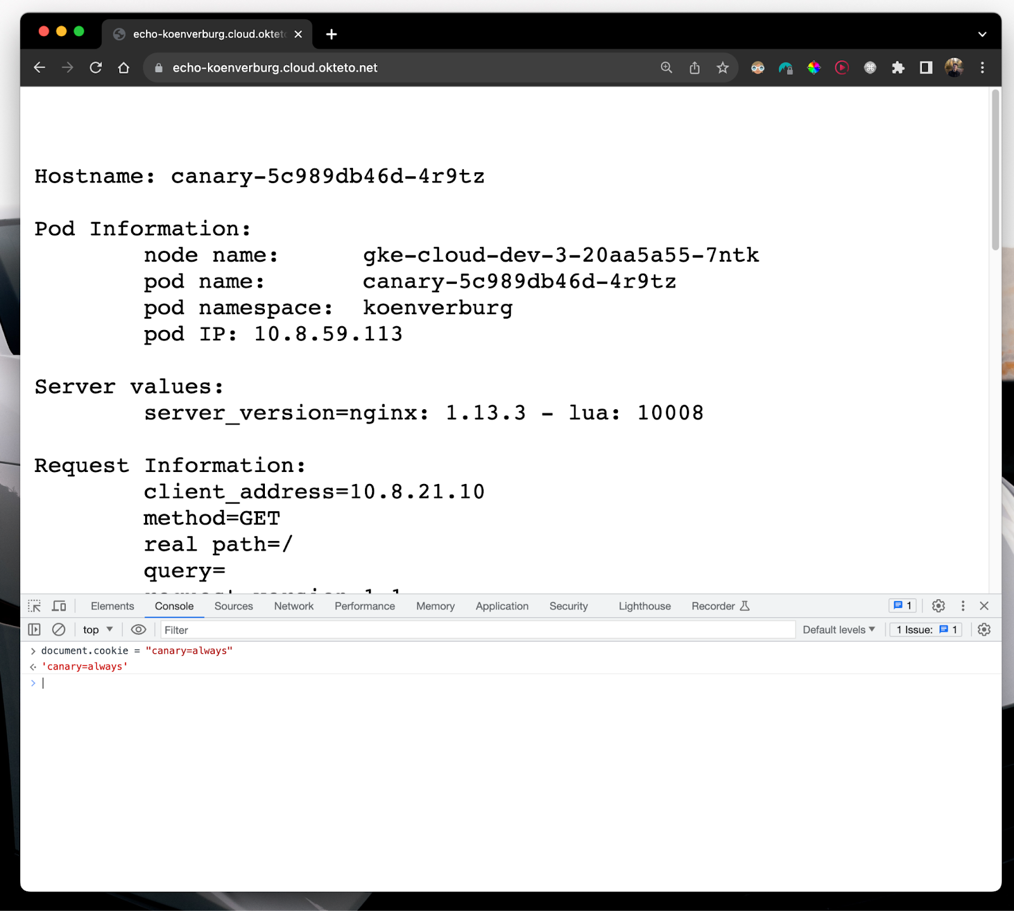Screen dimensions: 1014x911
Task: Open the '1 Issue' notification
Action: tap(925, 629)
